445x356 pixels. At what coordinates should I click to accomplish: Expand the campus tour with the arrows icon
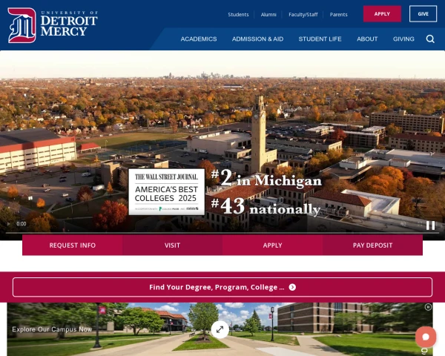click(220, 329)
